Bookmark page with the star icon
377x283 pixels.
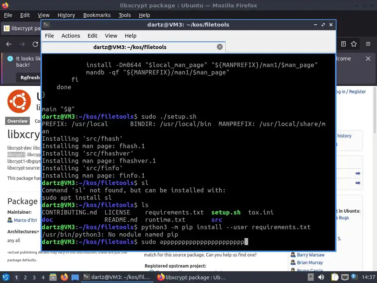pos(354,44)
